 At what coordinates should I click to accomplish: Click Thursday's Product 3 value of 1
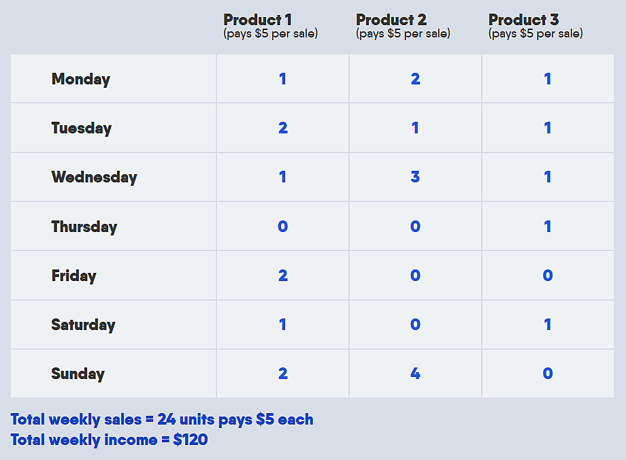[x=547, y=227]
